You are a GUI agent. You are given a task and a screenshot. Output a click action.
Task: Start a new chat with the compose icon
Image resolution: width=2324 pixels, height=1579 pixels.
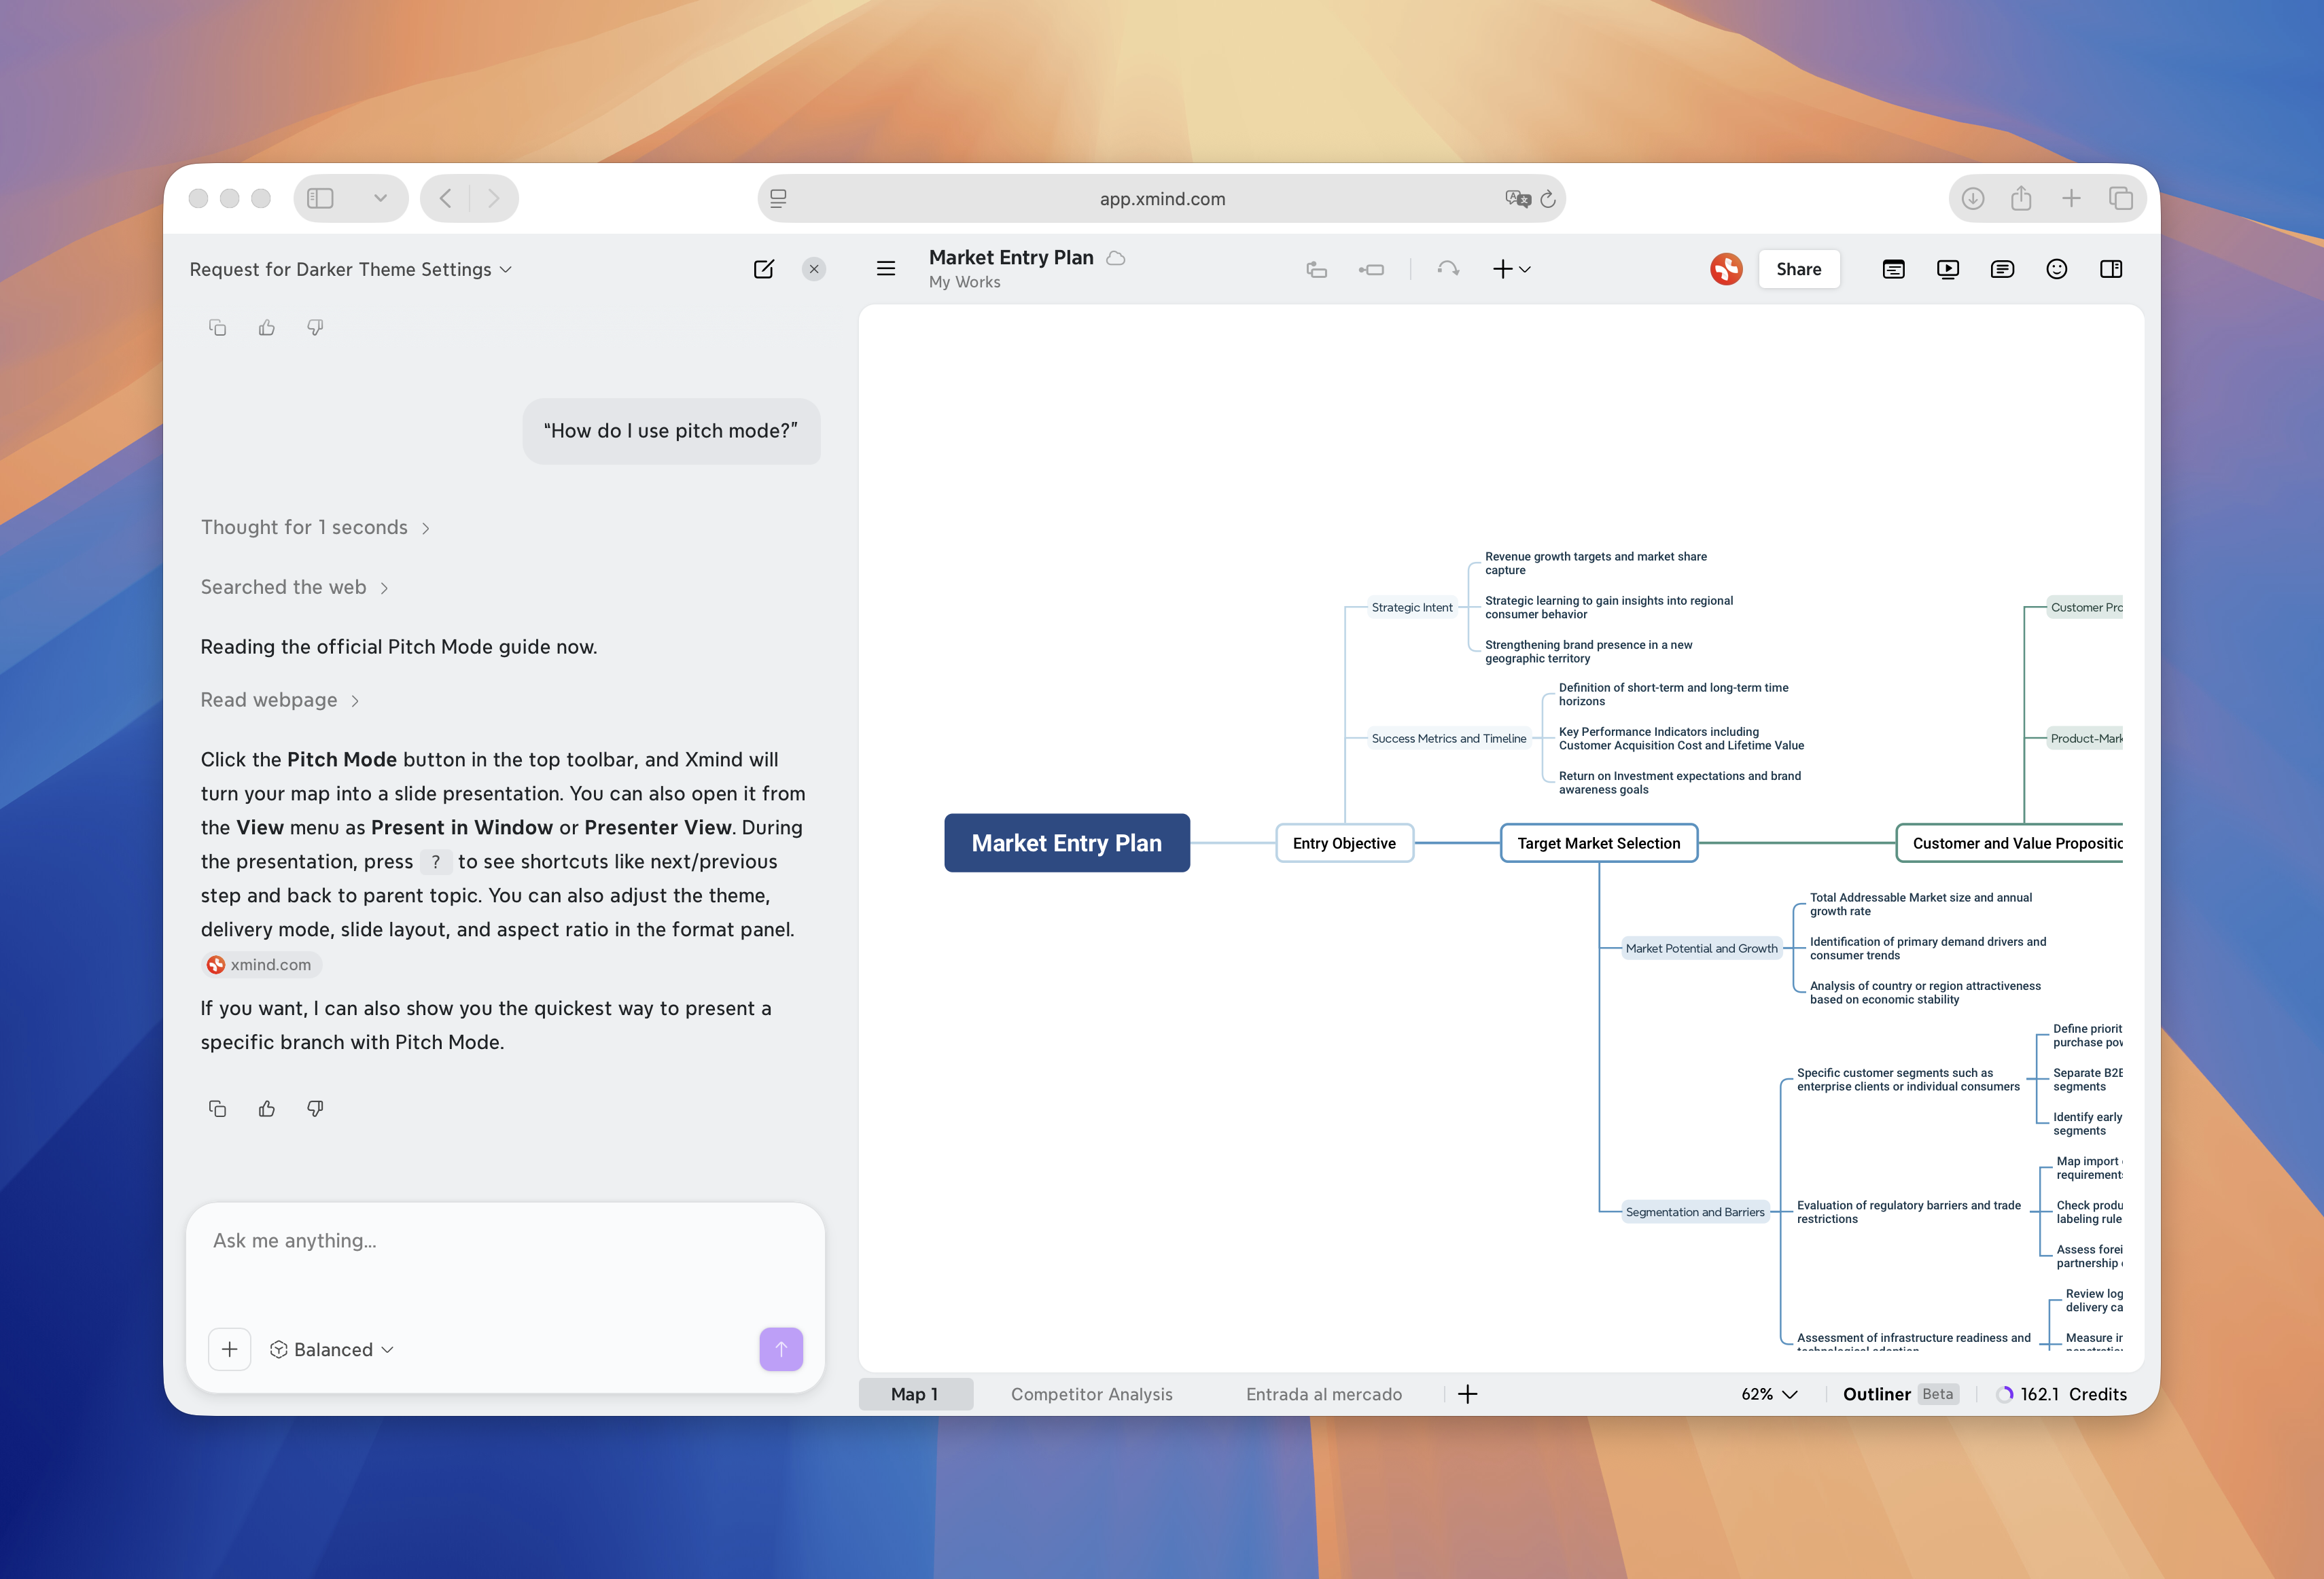tap(763, 269)
